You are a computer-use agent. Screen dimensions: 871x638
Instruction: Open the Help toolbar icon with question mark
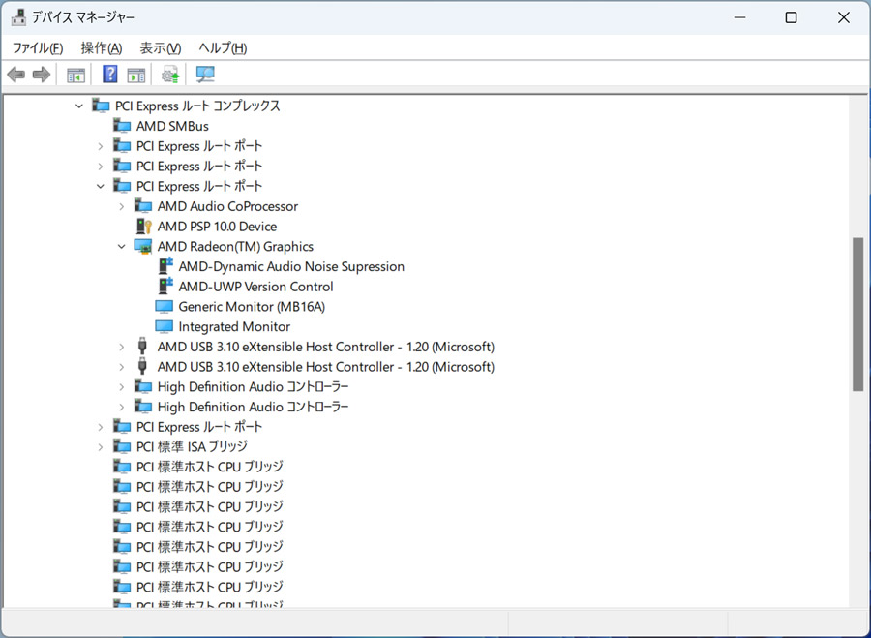(x=110, y=74)
